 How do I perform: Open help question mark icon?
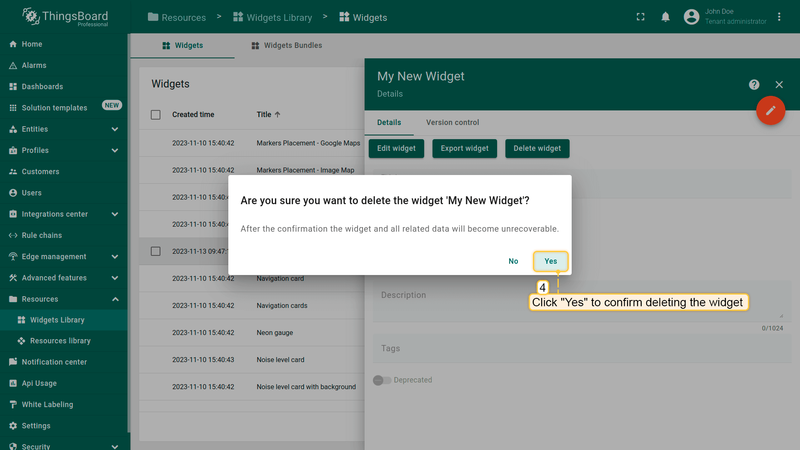[x=754, y=85]
